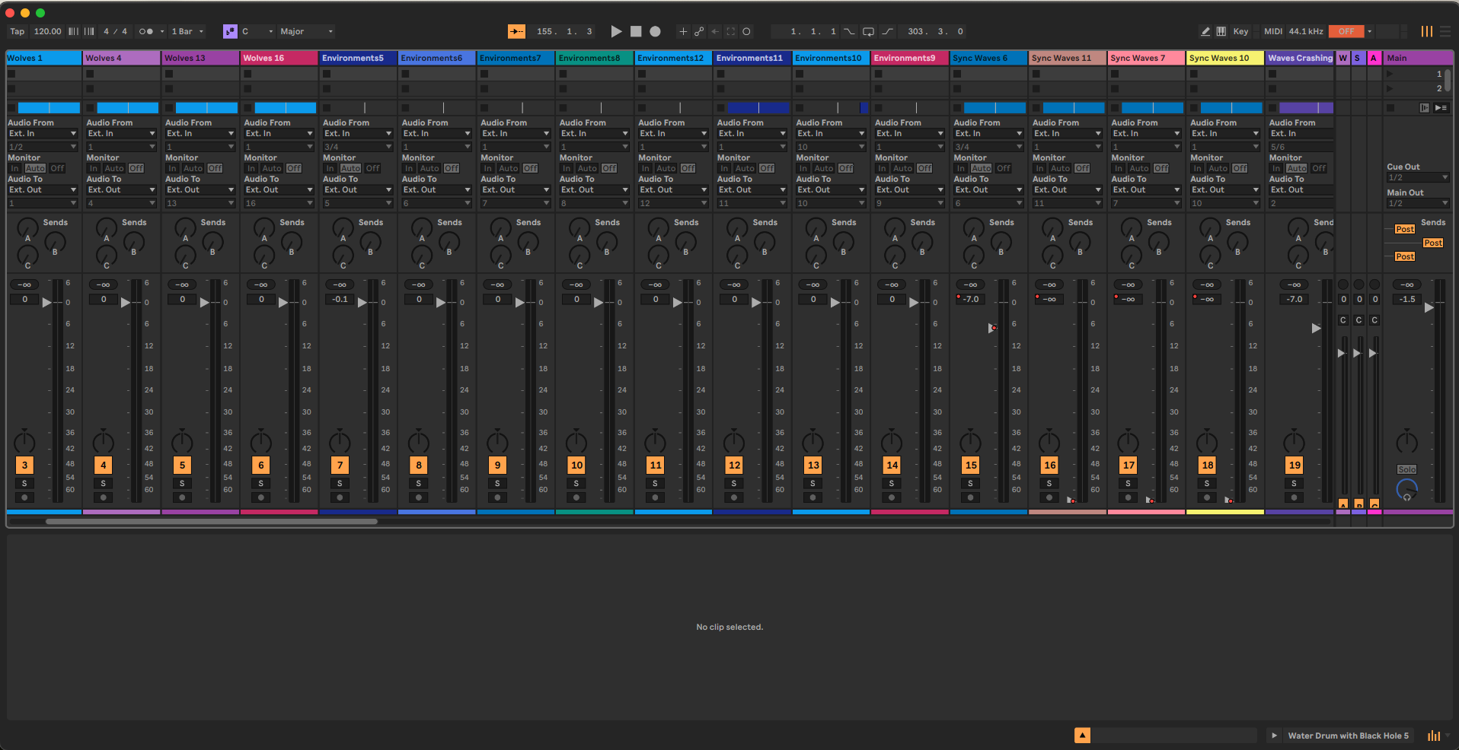
Task: Click the cue volume knob on Main
Action: pos(1406,490)
